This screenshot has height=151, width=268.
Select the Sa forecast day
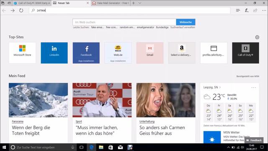click(x=230, y=112)
